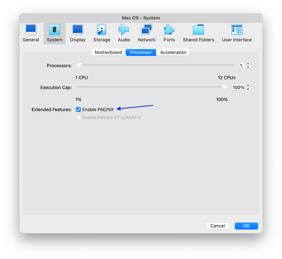The width and height of the screenshot is (282, 259).
Task: Increase Execution Cap with up arrow
Action: tap(248, 86)
